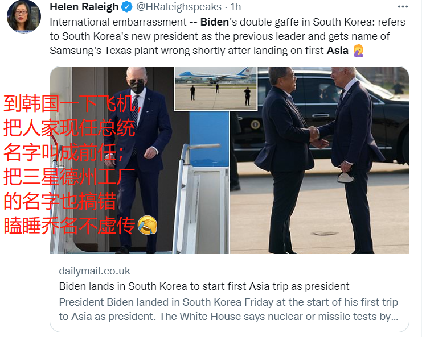Click the bold Asia keyword in tweet
The image size is (422, 337).
click(x=338, y=51)
